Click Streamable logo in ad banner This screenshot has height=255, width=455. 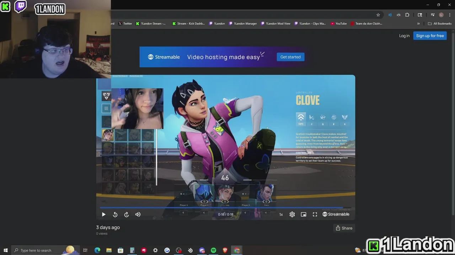tap(164, 57)
